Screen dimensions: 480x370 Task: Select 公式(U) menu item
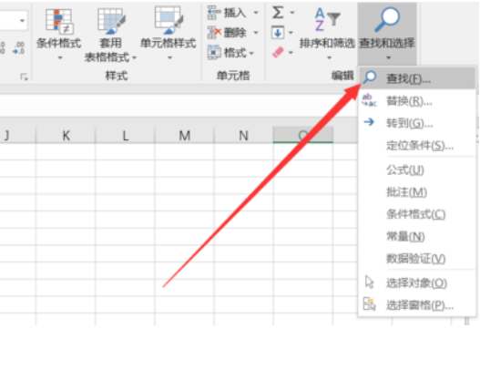(x=417, y=170)
